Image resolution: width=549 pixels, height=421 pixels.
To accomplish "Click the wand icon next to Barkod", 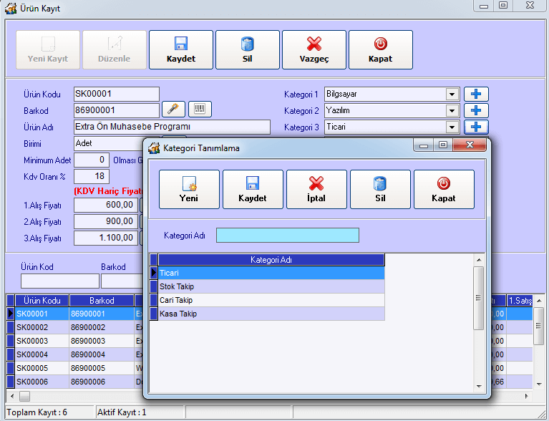I will (173, 110).
